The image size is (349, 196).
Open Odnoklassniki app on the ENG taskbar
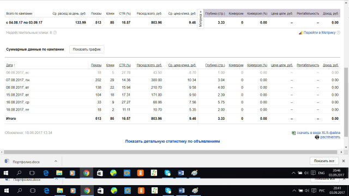(141, 173)
